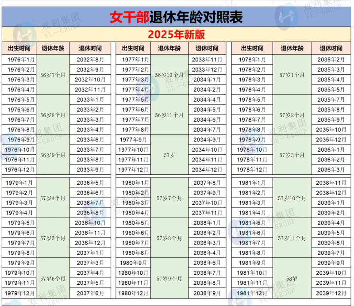Click the 57岁 retirement age cell
This screenshot has width=354, height=306.
[169, 156]
